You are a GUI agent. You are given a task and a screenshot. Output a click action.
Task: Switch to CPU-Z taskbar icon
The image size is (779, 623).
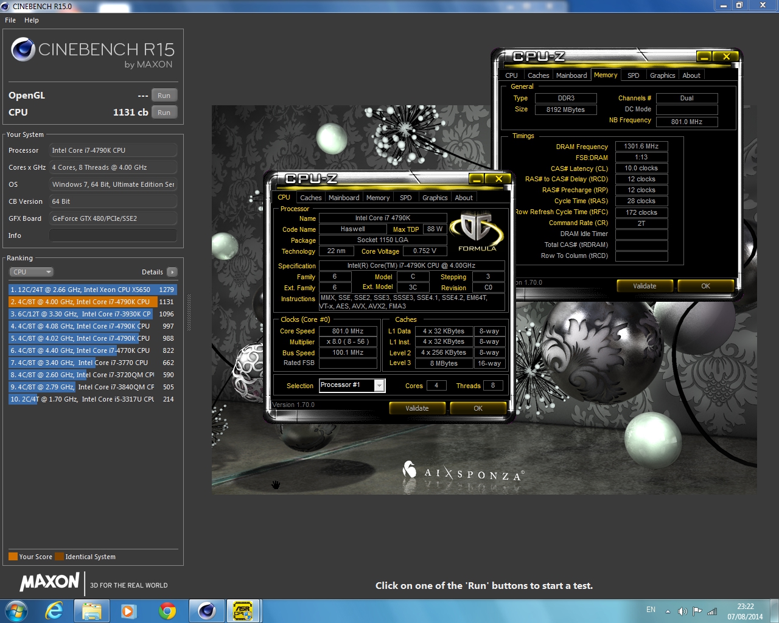coord(243,611)
